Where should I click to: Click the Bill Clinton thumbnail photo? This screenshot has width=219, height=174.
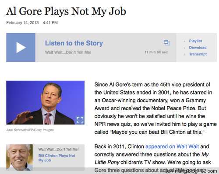[x=19, y=157]
